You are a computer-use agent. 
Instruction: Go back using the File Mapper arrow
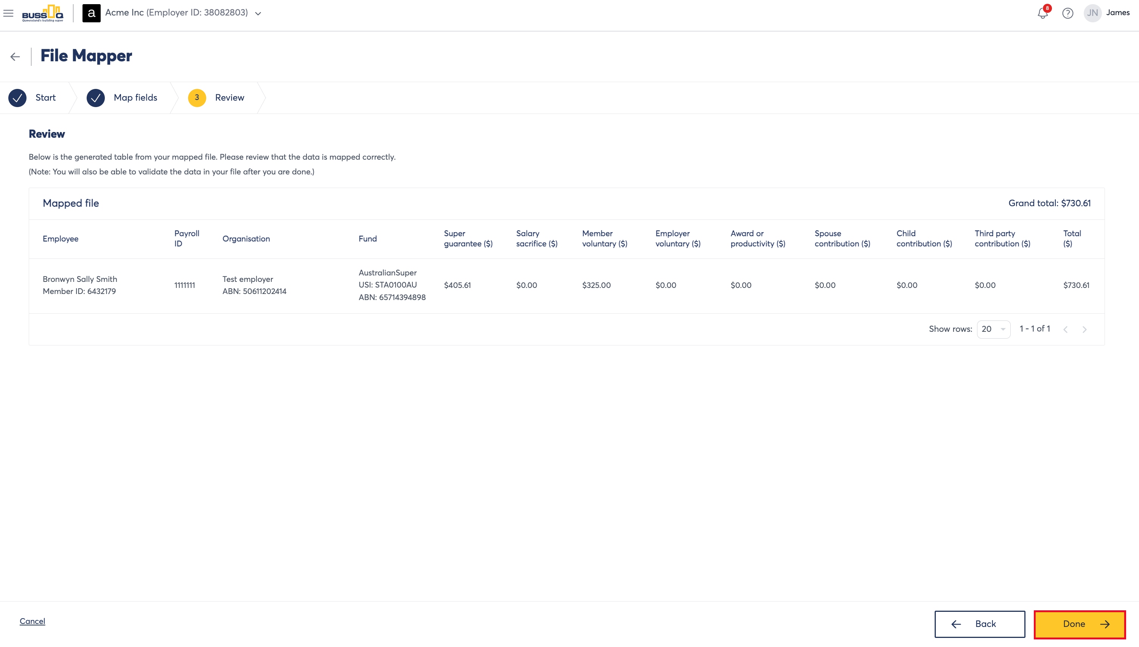point(15,56)
